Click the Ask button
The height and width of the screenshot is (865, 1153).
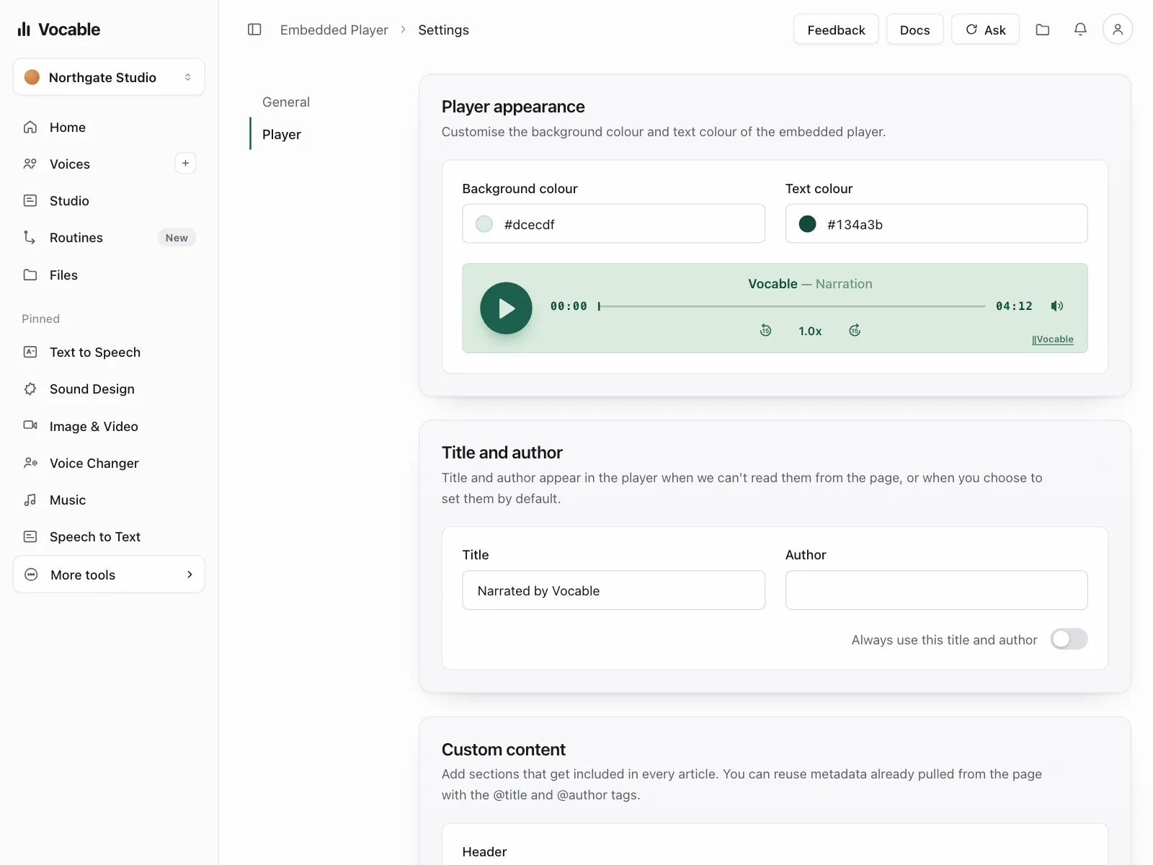pos(985,30)
